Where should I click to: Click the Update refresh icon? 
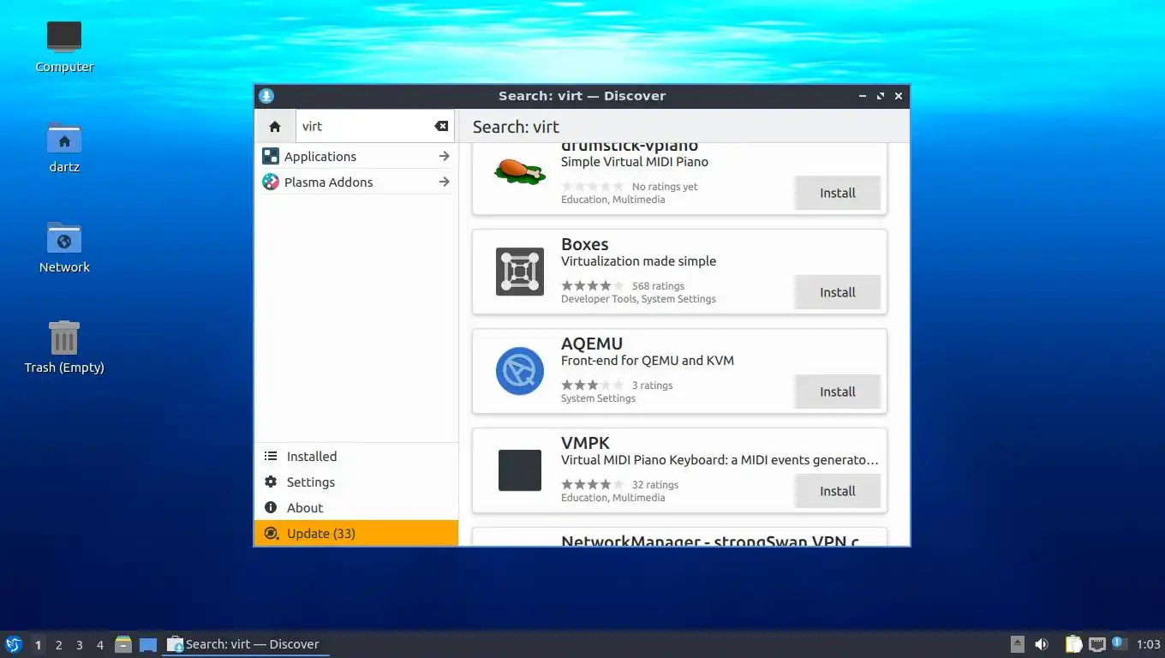(271, 534)
